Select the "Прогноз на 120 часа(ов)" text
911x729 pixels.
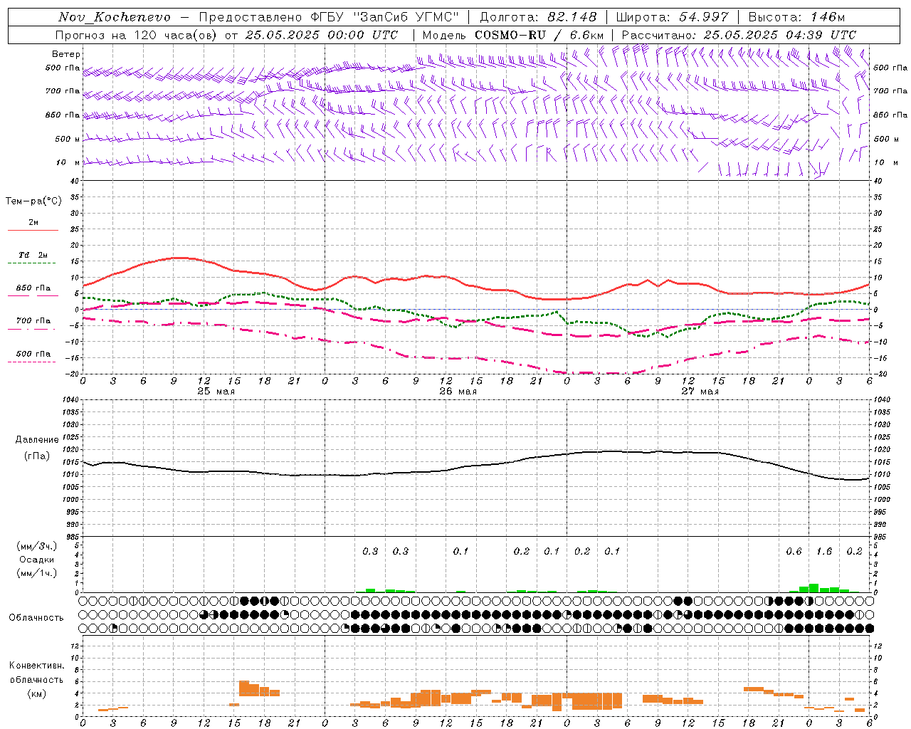coord(137,35)
